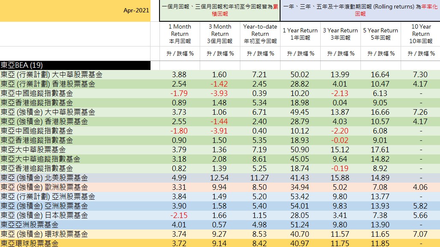Select the '3 Month Return 3個月回報' column header
Screen dimensions: 440x247
220,34
